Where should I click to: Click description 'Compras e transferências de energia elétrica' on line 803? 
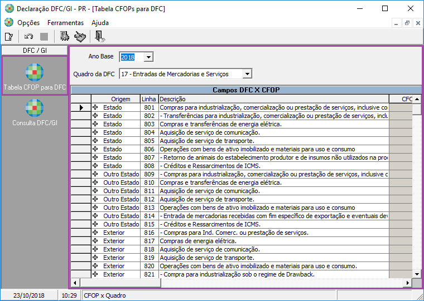pos(221,124)
